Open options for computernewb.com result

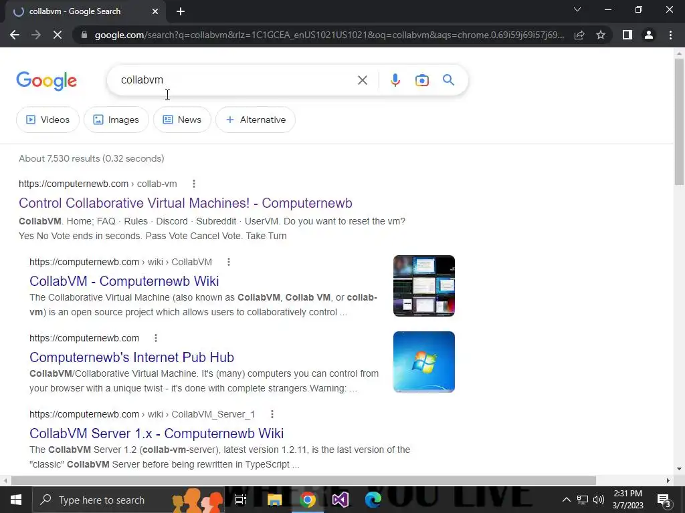(155, 338)
